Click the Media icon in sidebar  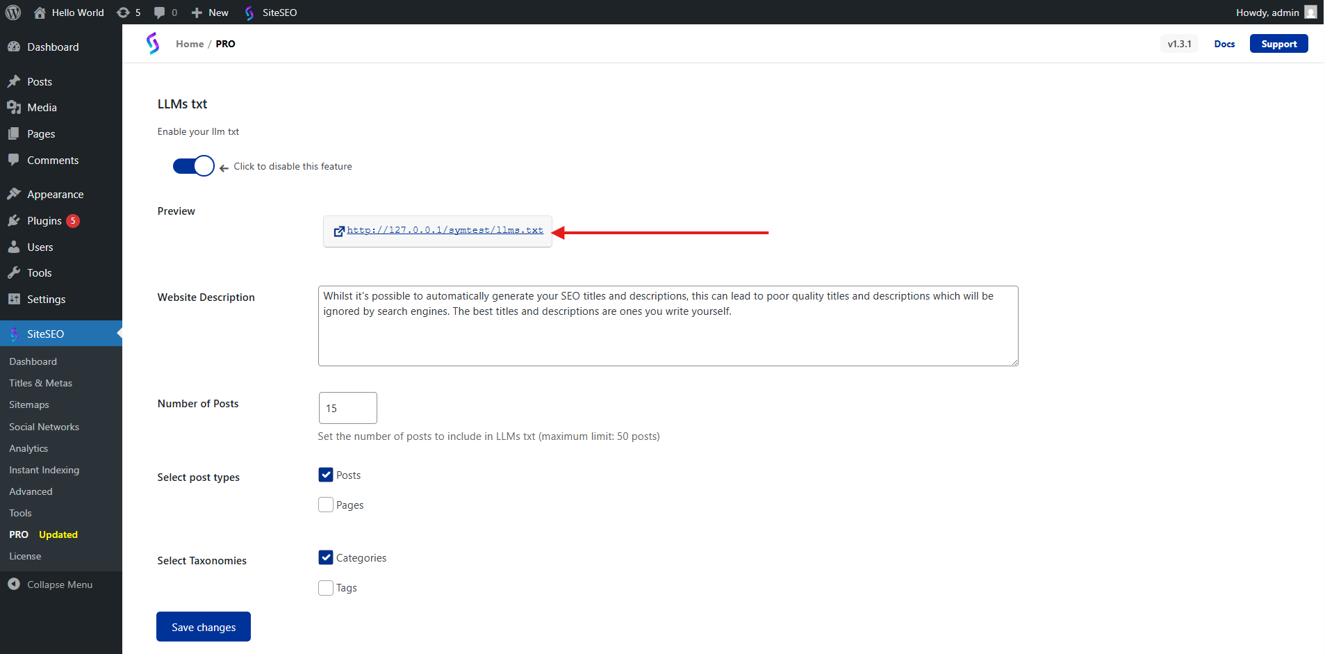(14, 108)
